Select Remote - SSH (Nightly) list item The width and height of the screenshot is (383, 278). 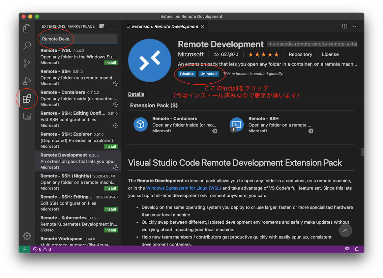(x=79, y=182)
